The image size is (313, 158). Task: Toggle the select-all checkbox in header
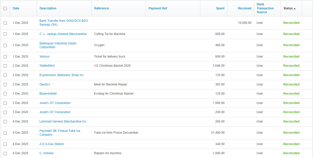pos(5,8)
